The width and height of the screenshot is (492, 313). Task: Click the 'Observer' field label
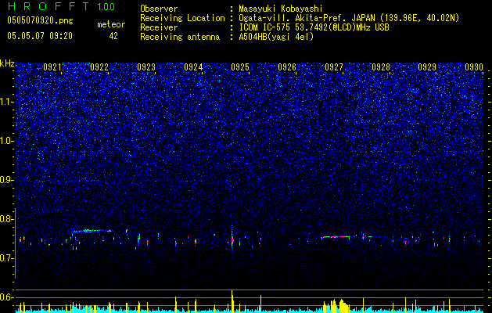point(159,9)
